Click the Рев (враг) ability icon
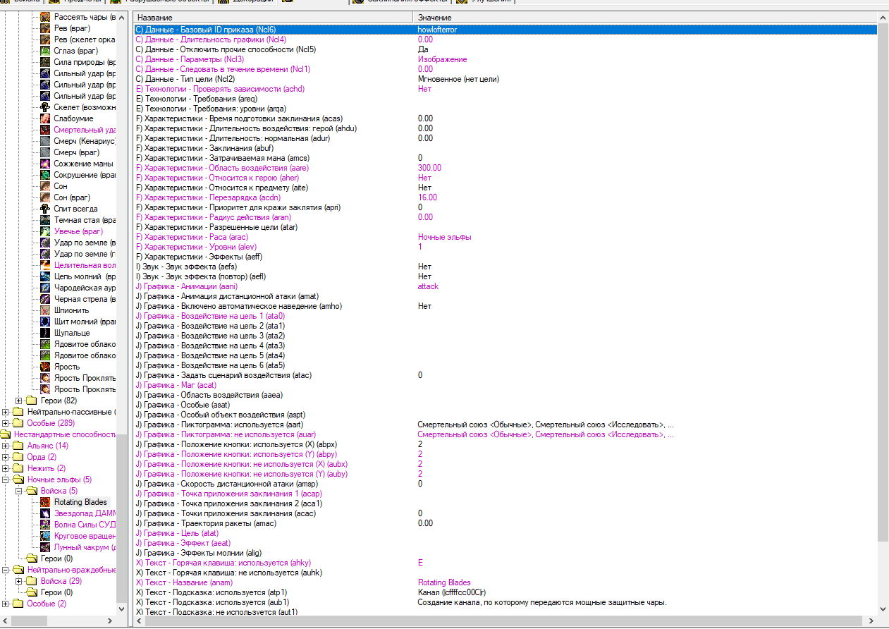Image resolution: width=889 pixels, height=629 pixels. 45,28
